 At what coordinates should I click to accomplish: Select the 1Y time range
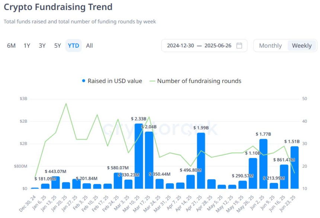pyautogui.click(x=26, y=45)
